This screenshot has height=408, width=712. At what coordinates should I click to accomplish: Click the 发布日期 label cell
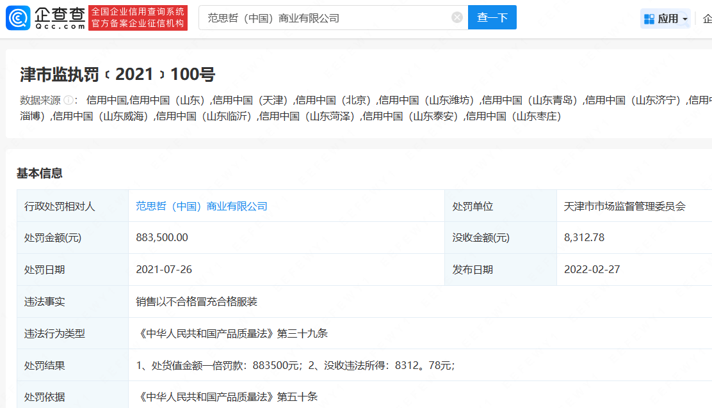click(501, 269)
